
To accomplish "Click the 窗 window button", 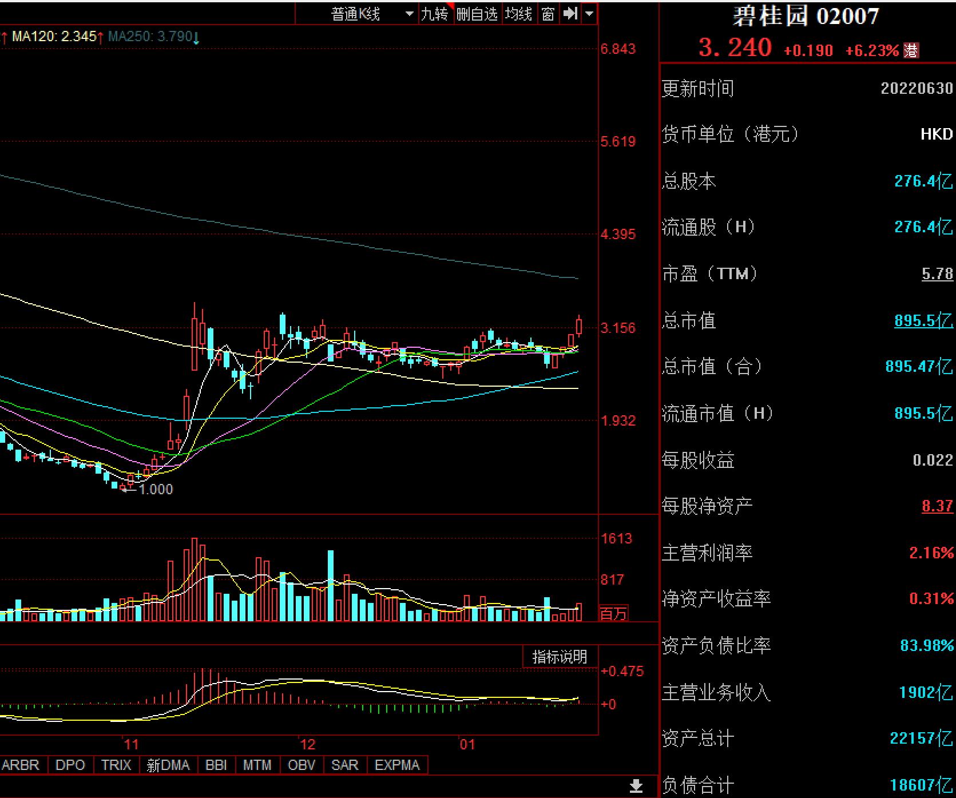I will [x=548, y=14].
